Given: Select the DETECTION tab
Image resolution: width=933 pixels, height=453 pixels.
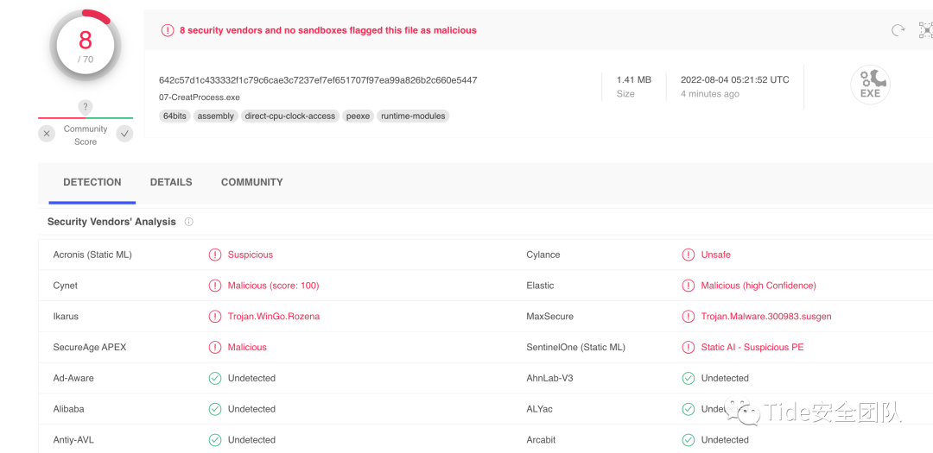Looking at the screenshot, I should click(x=92, y=182).
